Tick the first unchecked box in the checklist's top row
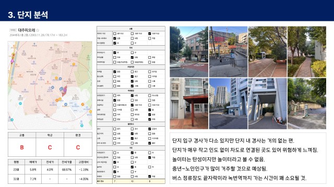Image resolution: width=334 pixels, height=187 pixels. point(115,33)
